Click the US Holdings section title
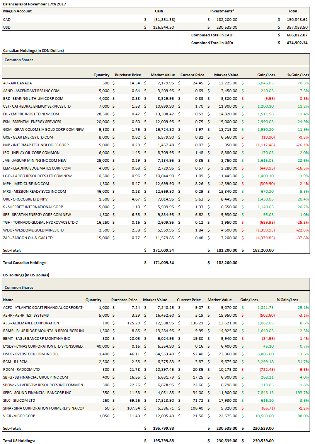 (x=26, y=275)
